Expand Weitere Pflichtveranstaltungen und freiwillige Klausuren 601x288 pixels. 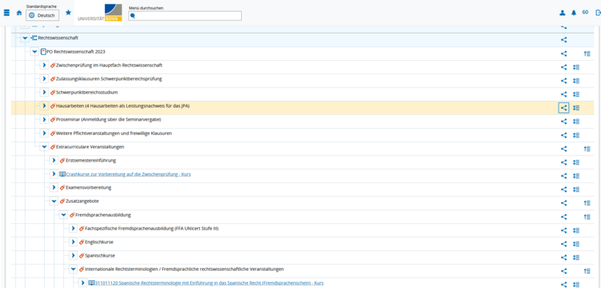45,133
